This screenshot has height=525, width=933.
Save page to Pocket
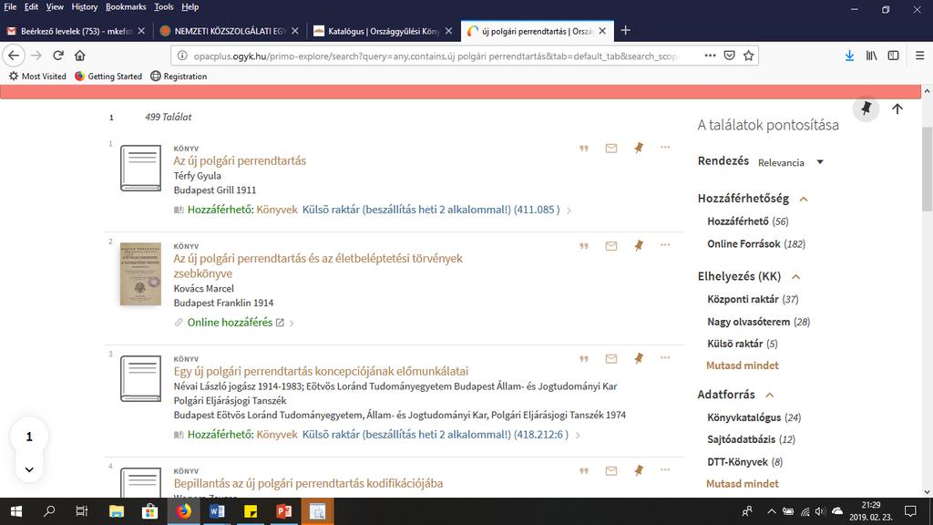[x=729, y=56]
